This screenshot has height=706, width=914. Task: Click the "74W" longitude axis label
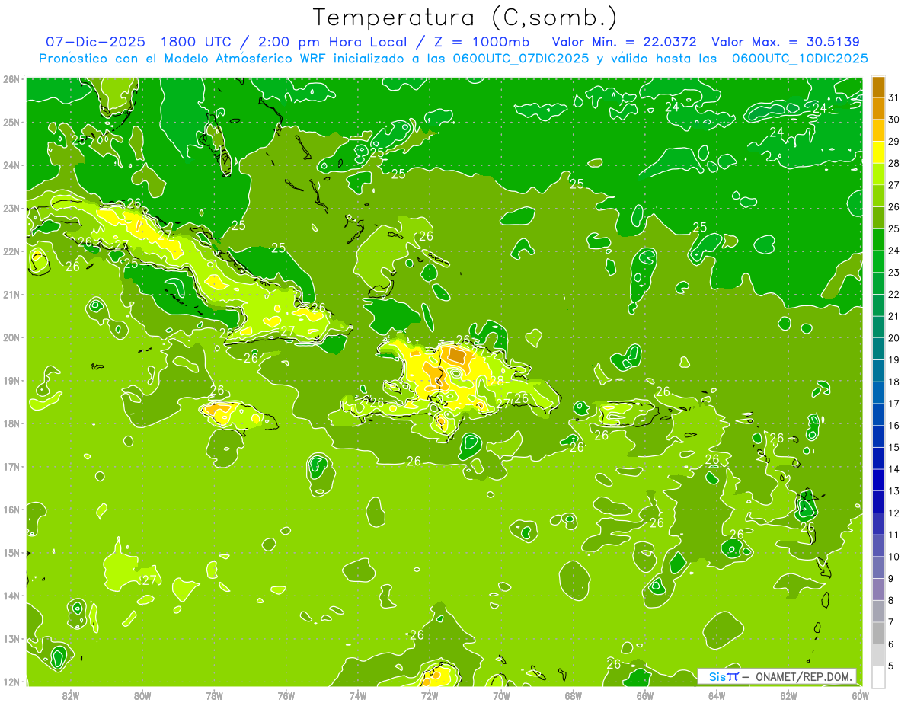click(358, 695)
